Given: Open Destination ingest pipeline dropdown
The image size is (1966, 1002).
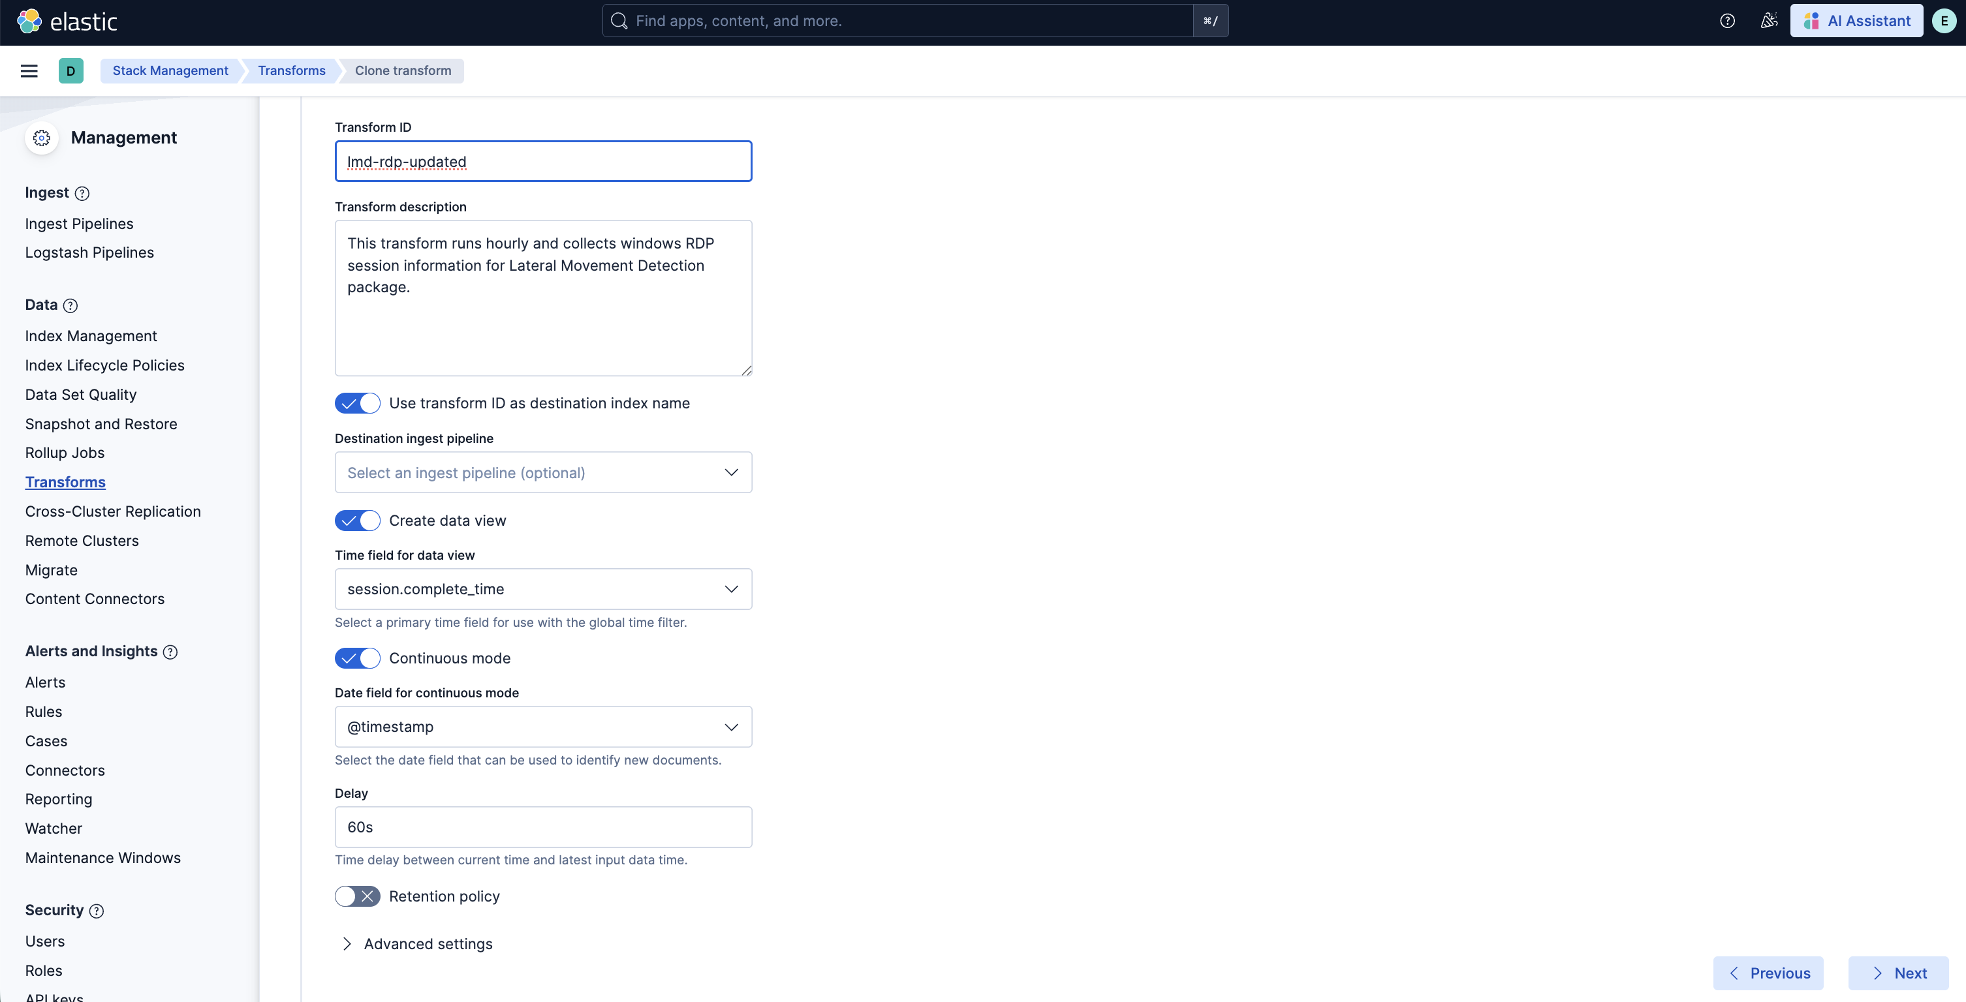Looking at the screenshot, I should coord(542,473).
